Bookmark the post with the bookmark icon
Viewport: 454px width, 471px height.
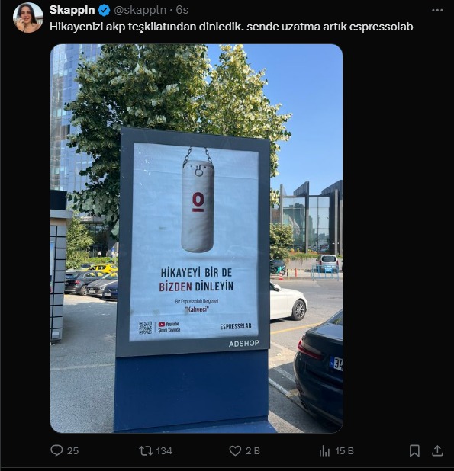tap(414, 451)
